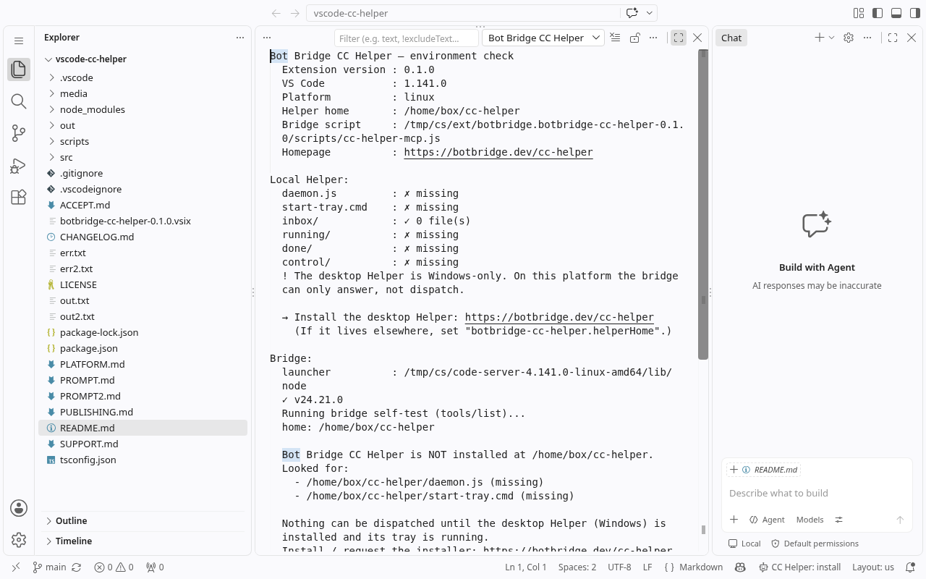Toggle the primary side bar visibility
Viewport: 926px width, 579px height.
coord(878,13)
